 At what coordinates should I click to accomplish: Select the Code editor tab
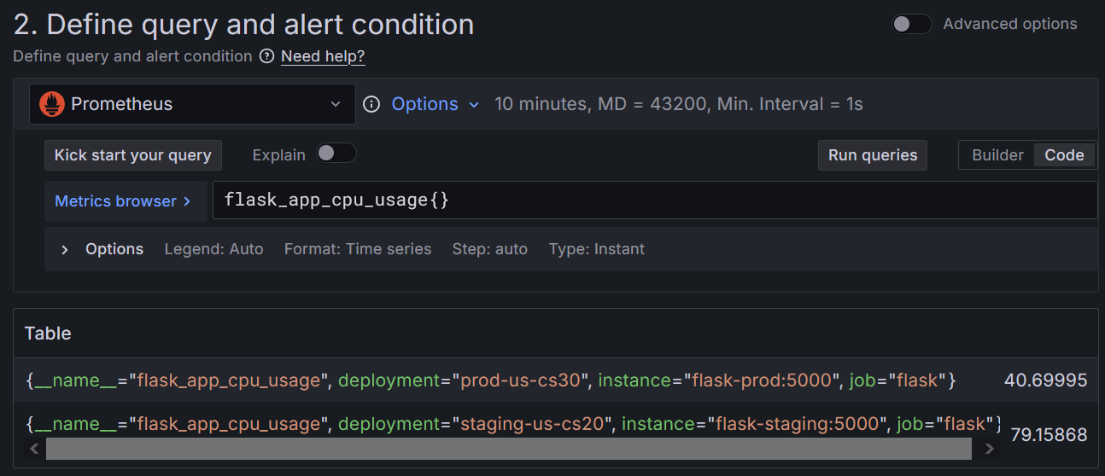[x=1064, y=155]
